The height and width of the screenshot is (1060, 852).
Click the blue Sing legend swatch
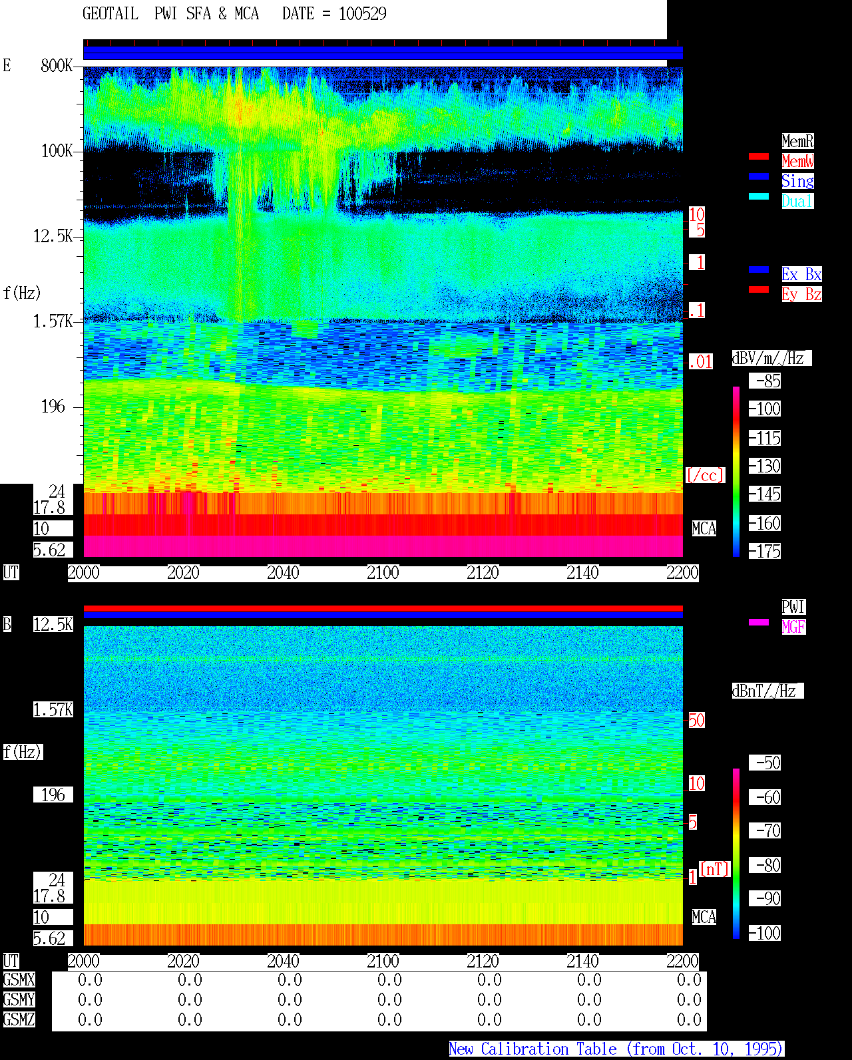point(759,176)
